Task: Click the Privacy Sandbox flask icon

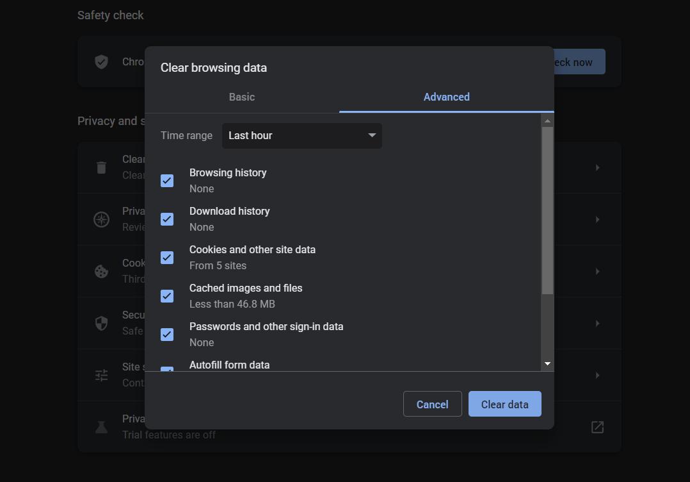Action: click(x=101, y=427)
